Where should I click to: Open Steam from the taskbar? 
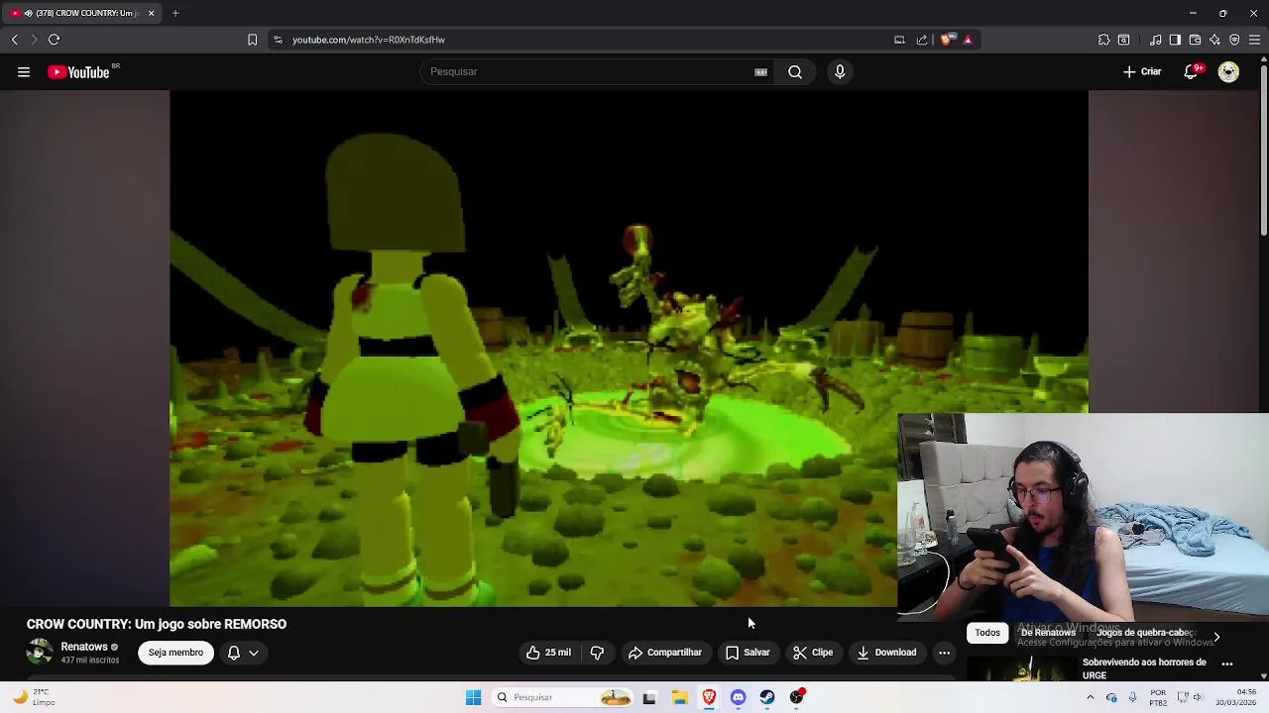click(x=767, y=697)
